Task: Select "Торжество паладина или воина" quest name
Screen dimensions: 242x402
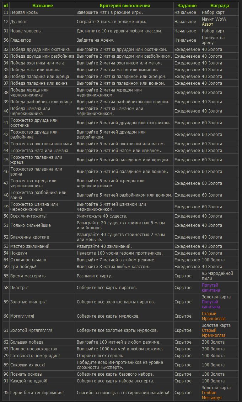Action: [x=36, y=172]
